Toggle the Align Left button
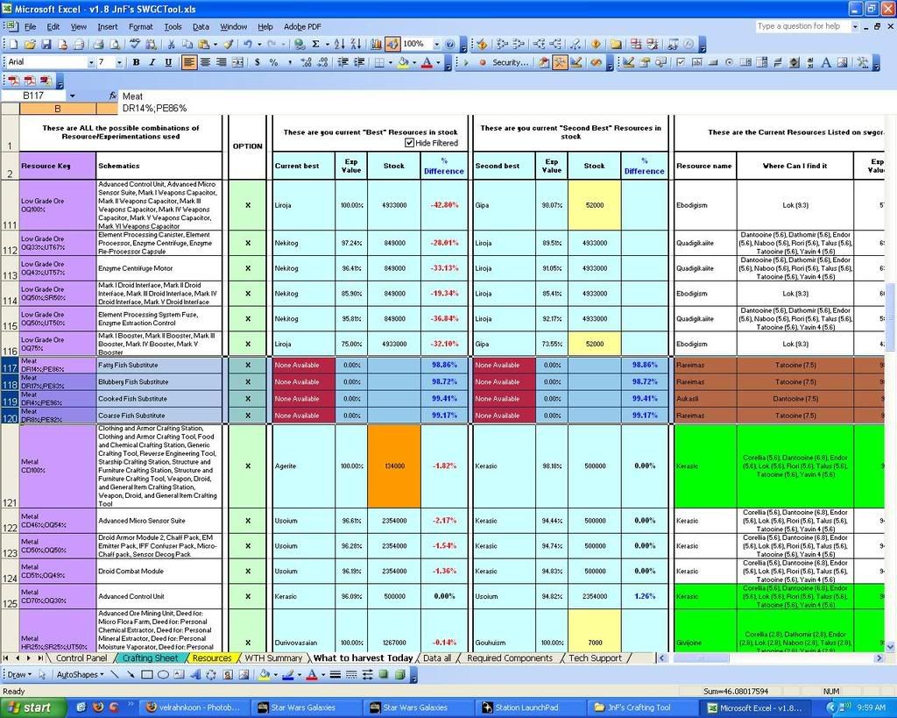Image resolution: width=897 pixels, height=718 pixels. click(x=189, y=62)
